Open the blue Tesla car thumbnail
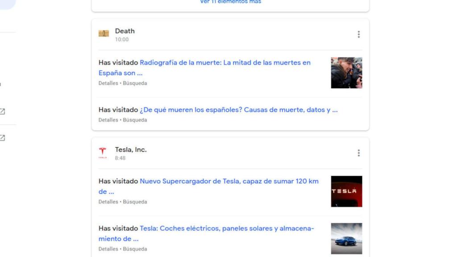Screen dimensions: 457x257 (x=346, y=239)
